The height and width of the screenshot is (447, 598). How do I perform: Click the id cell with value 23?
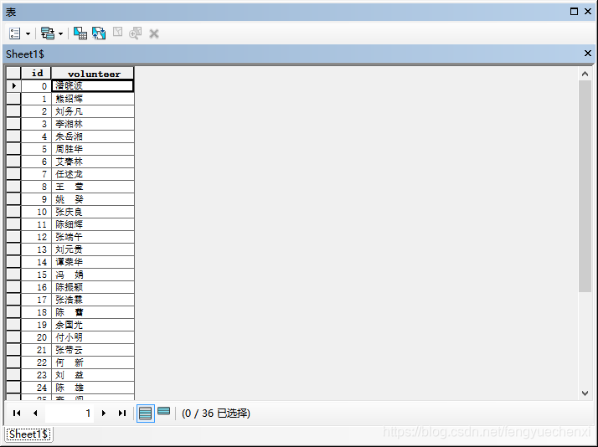point(36,375)
